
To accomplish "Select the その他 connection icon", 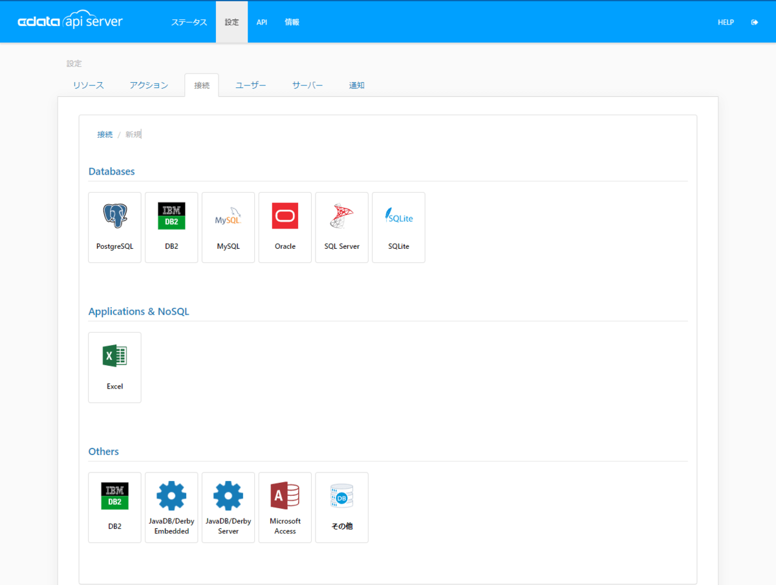I will [342, 507].
